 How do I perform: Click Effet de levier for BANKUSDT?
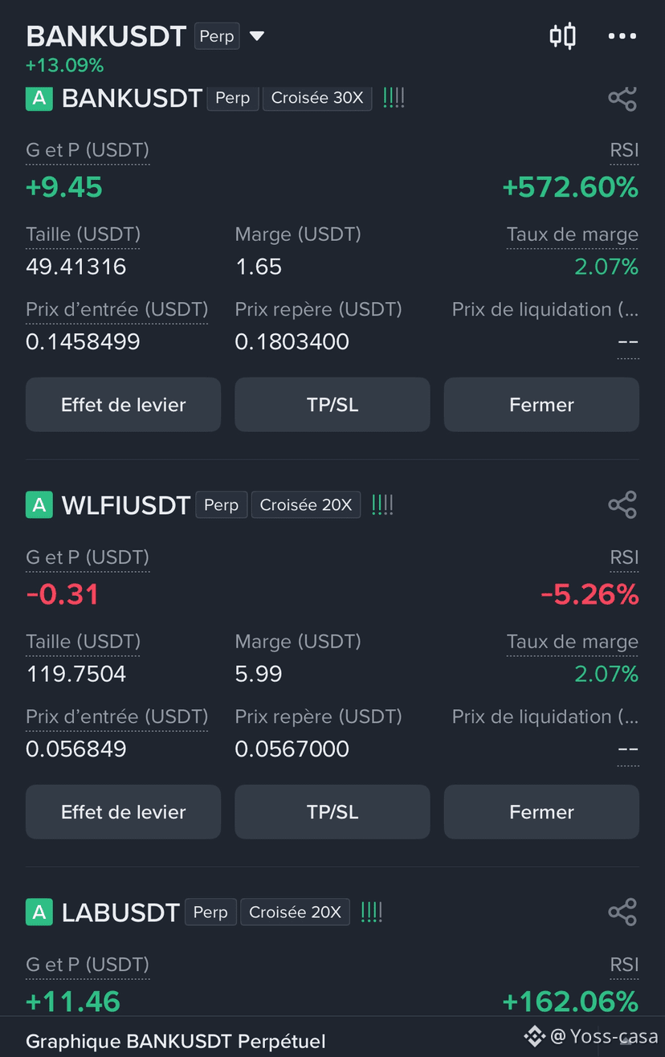pyautogui.click(x=123, y=405)
